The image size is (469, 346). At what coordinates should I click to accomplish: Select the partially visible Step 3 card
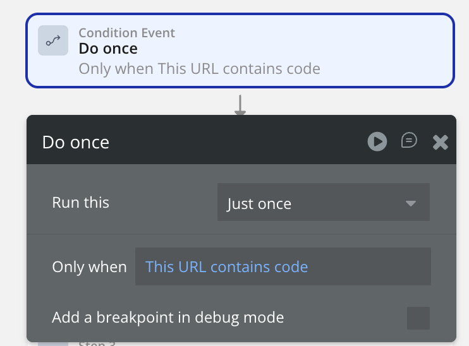pyautogui.click(x=190, y=343)
